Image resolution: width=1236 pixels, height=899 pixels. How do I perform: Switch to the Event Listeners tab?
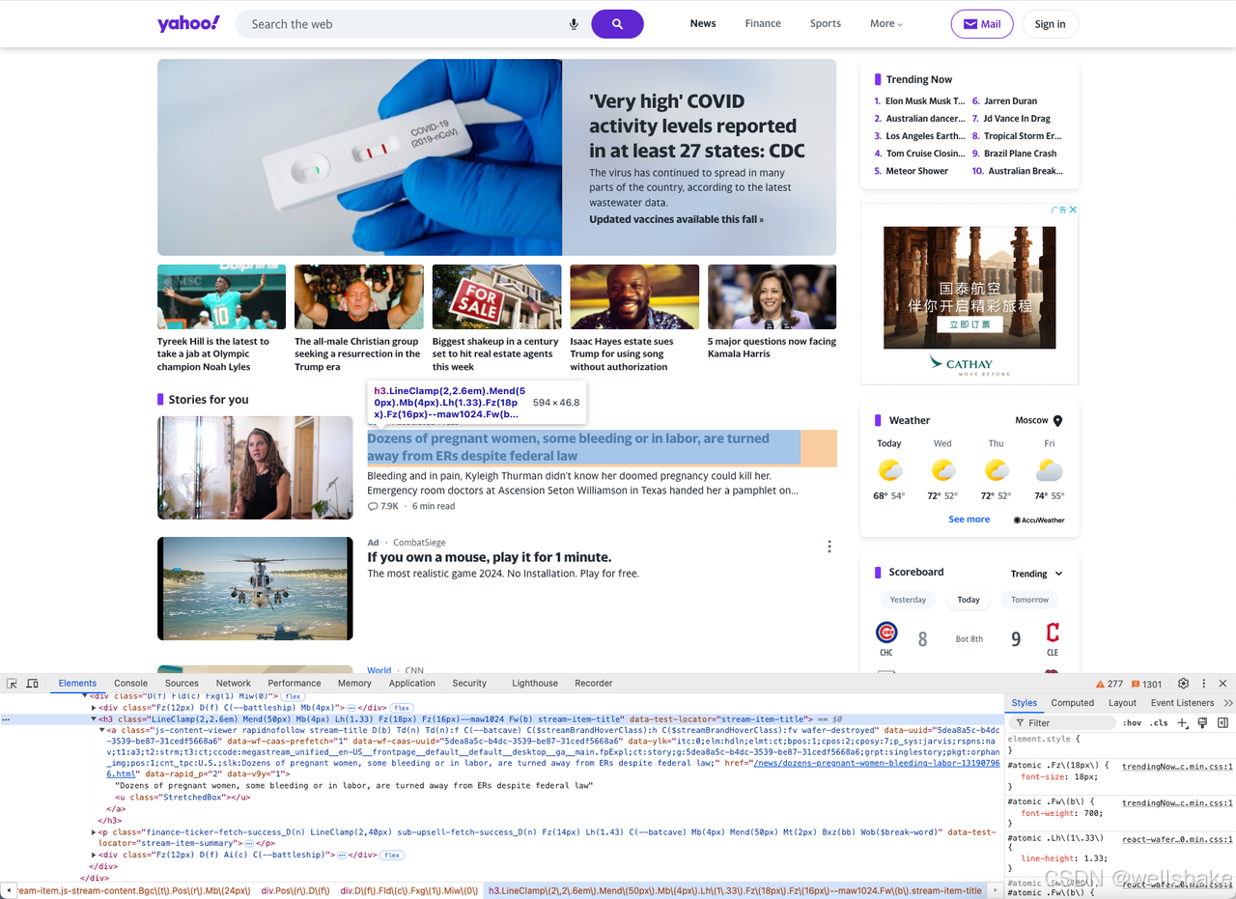point(1182,703)
